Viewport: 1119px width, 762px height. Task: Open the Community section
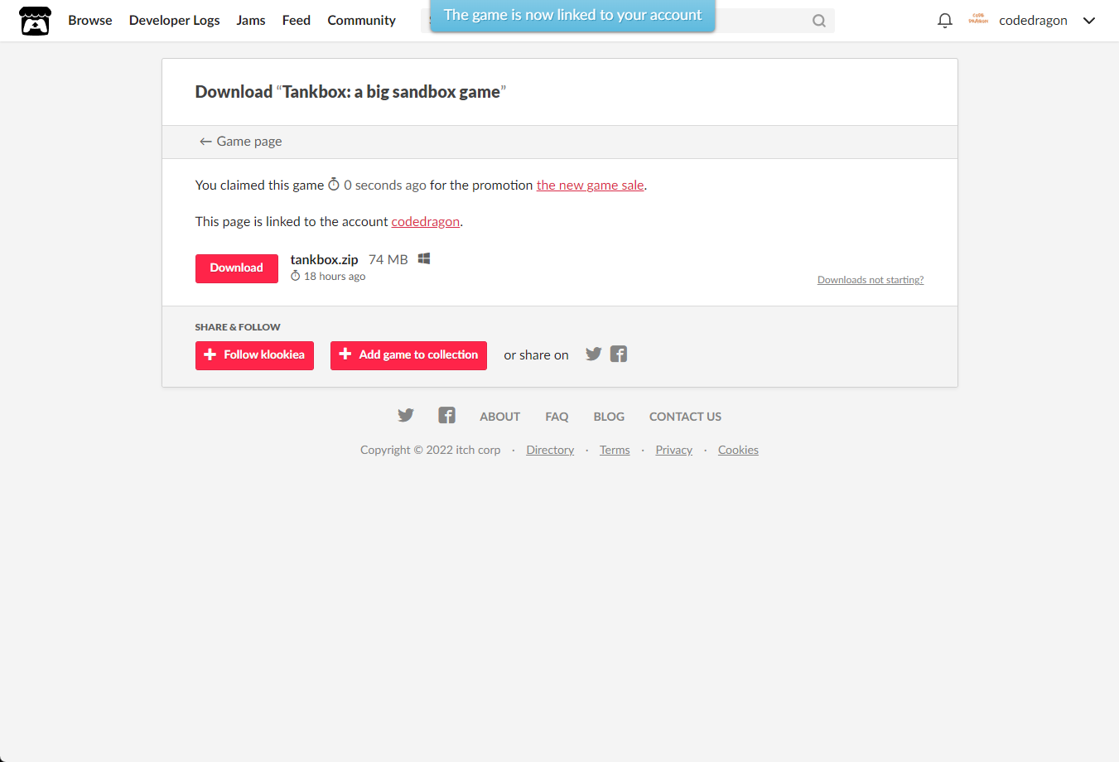pyautogui.click(x=362, y=21)
